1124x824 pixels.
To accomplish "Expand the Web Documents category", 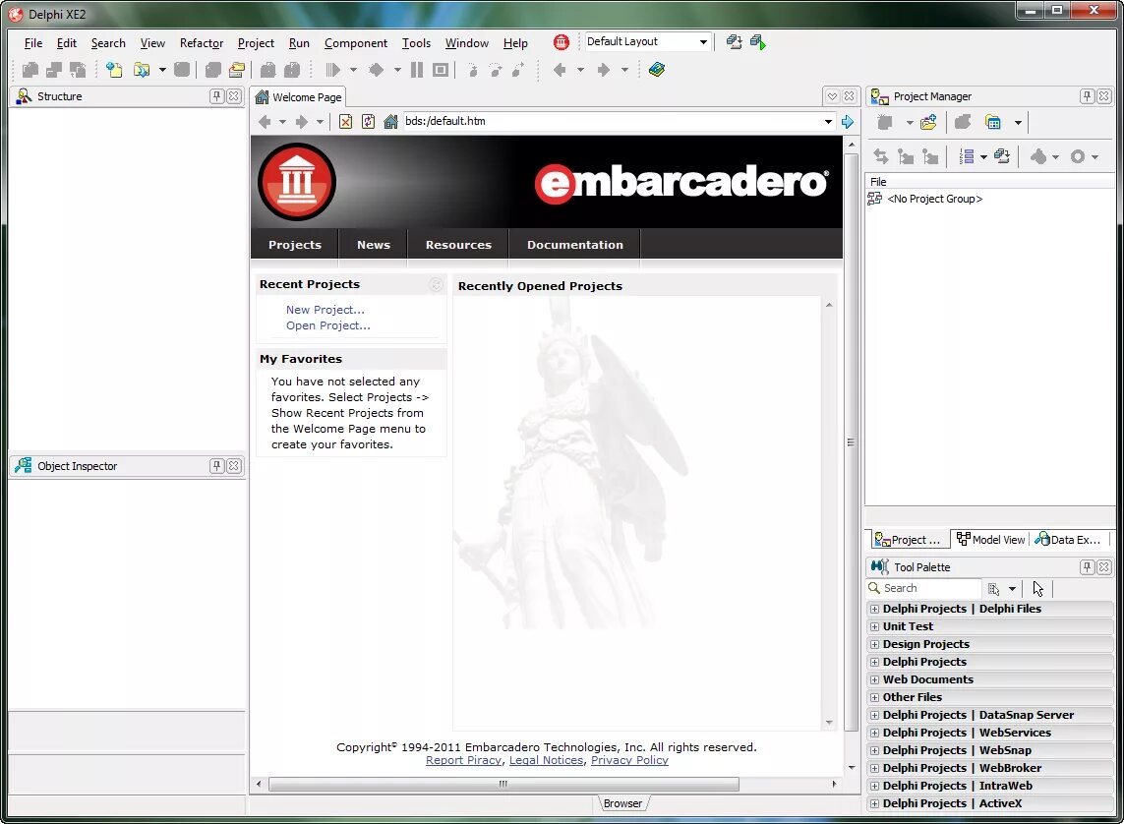I will tap(874, 680).
